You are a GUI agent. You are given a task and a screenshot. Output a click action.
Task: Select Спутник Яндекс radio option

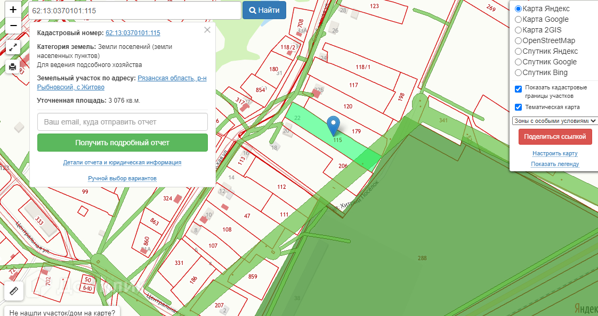point(518,52)
